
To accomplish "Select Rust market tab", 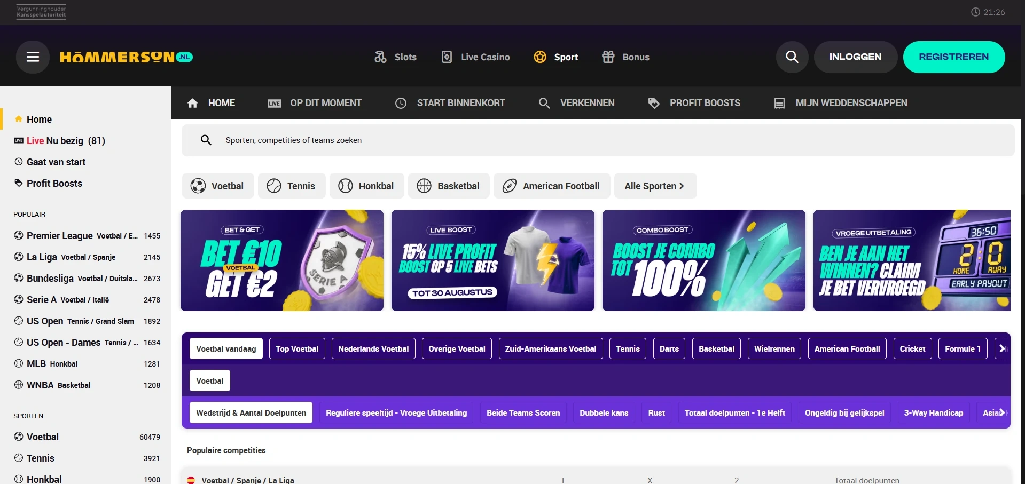I will click(x=656, y=412).
